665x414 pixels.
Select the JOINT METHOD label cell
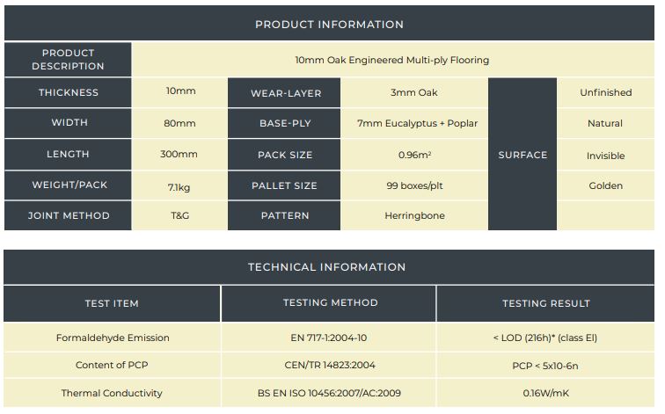68,215
